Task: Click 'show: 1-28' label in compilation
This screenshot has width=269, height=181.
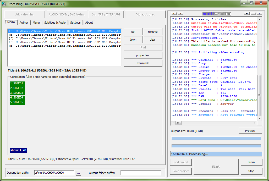Action: (x=19, y=150)
